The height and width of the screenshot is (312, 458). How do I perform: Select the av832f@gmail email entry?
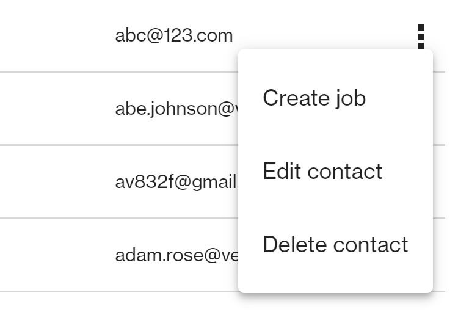coord(176,183)
